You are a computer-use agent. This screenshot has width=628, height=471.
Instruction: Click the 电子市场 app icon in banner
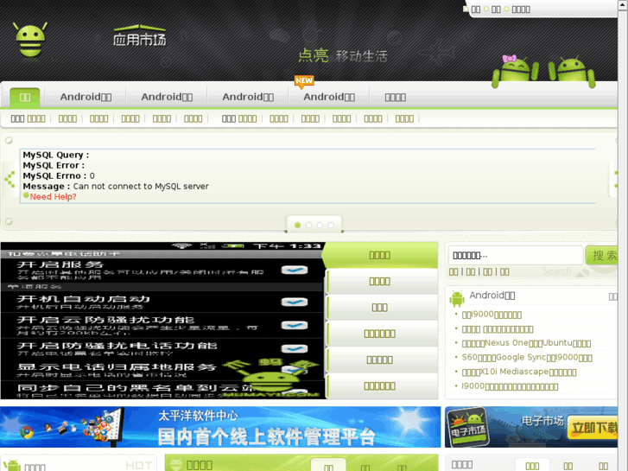(468, 427)
